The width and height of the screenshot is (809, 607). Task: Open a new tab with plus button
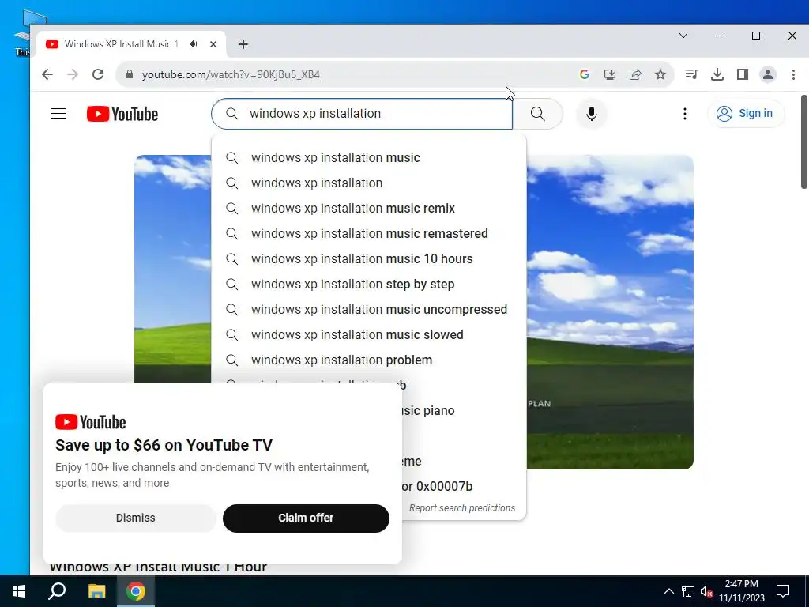point(243,44)
